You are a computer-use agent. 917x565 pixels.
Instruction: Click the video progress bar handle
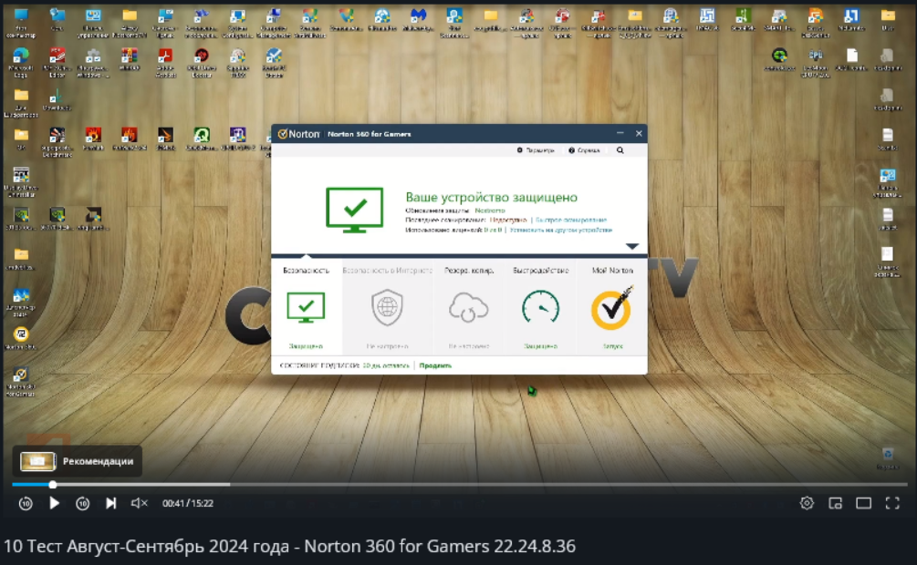(x=53, y=485)
